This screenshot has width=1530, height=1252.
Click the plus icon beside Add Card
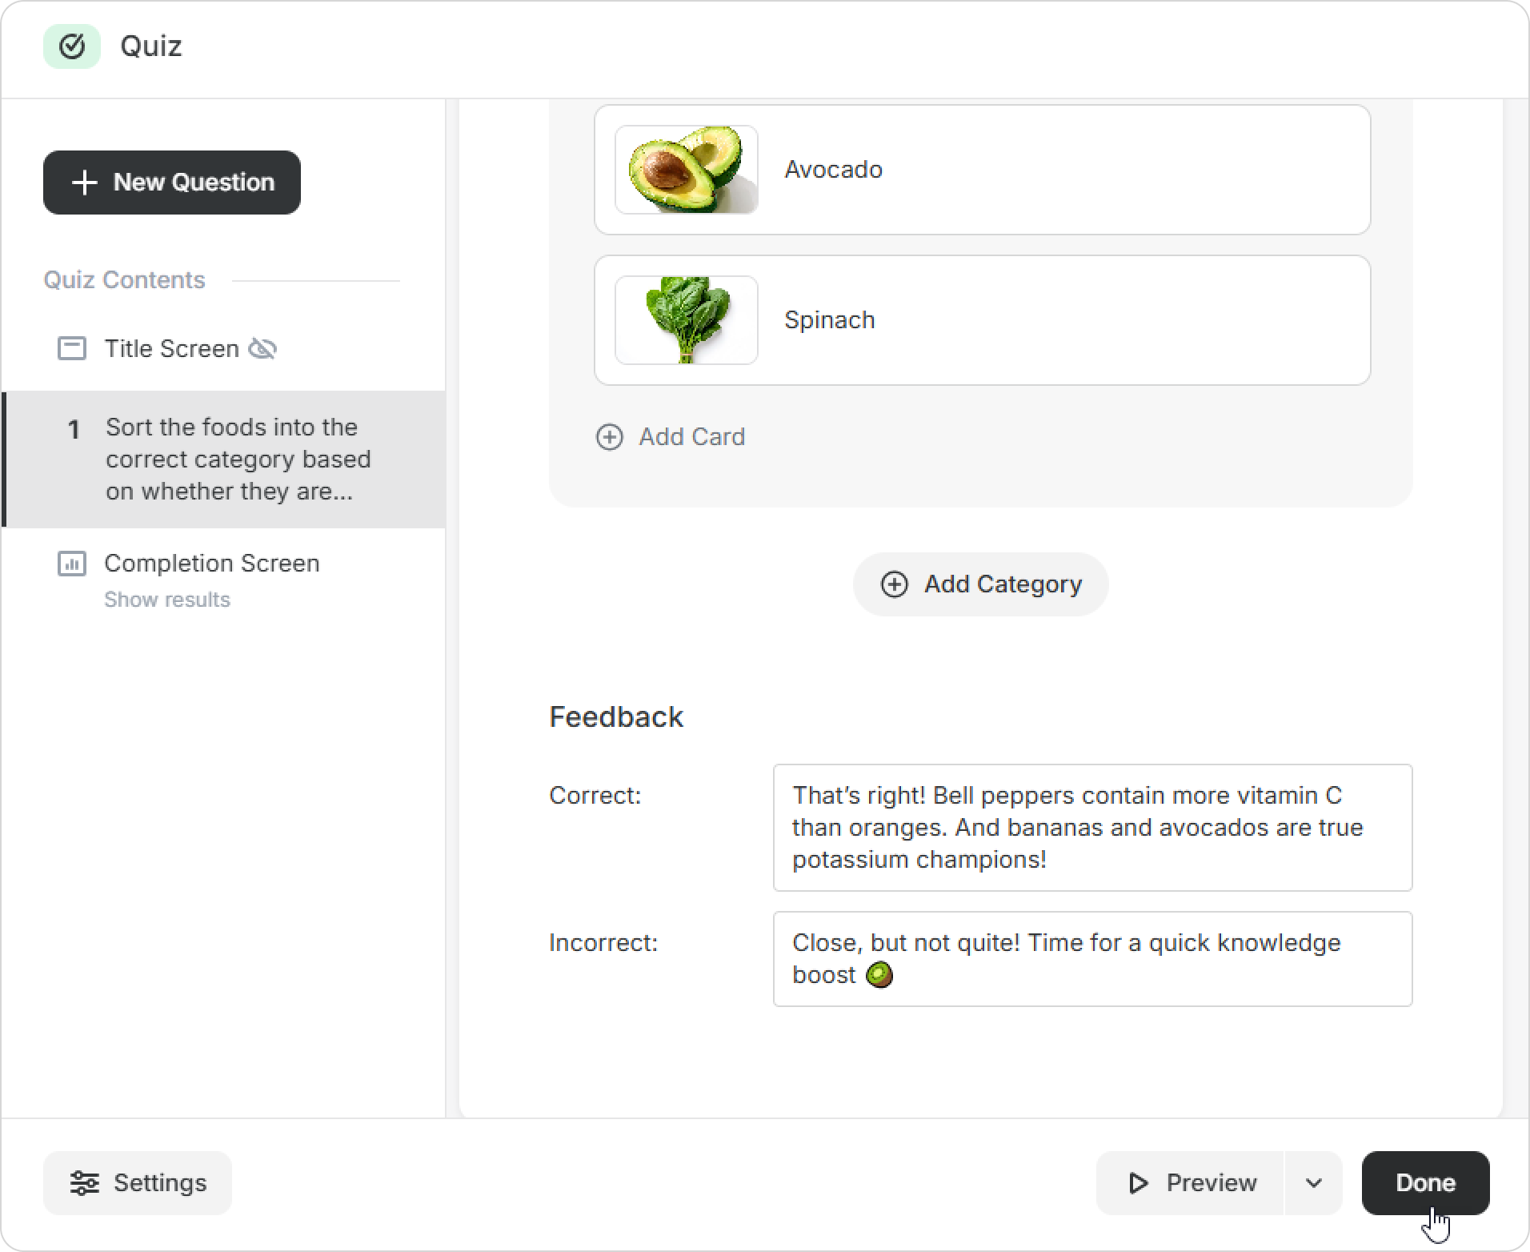[x=610, y=437]
